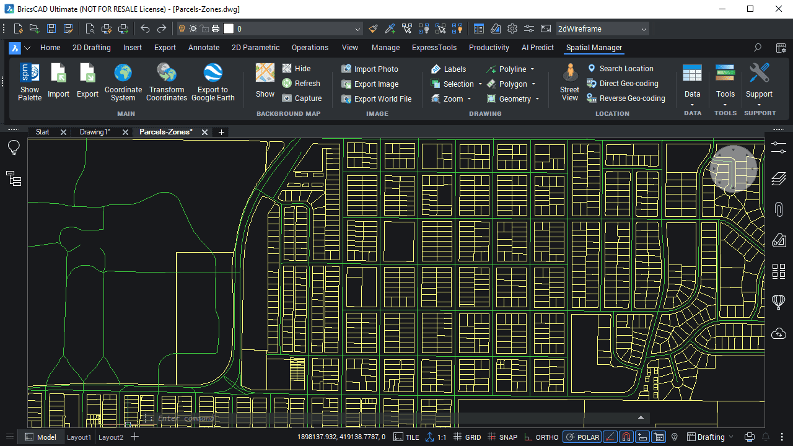Show the background map

pos(265,81)
